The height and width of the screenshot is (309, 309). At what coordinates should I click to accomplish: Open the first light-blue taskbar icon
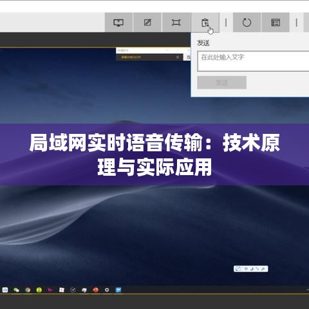click(x=5, y=290)
